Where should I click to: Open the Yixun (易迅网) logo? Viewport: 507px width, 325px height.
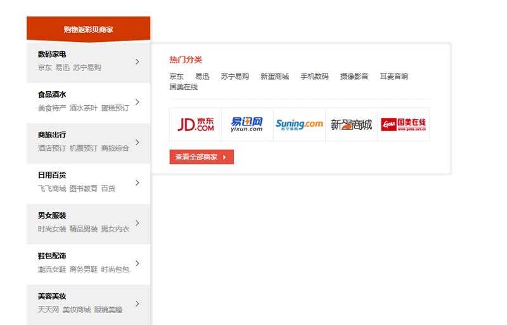[247, 124]
